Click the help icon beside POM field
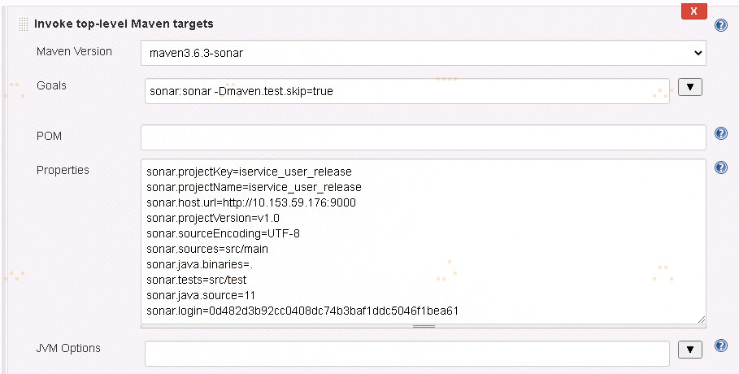 (720, 133)
